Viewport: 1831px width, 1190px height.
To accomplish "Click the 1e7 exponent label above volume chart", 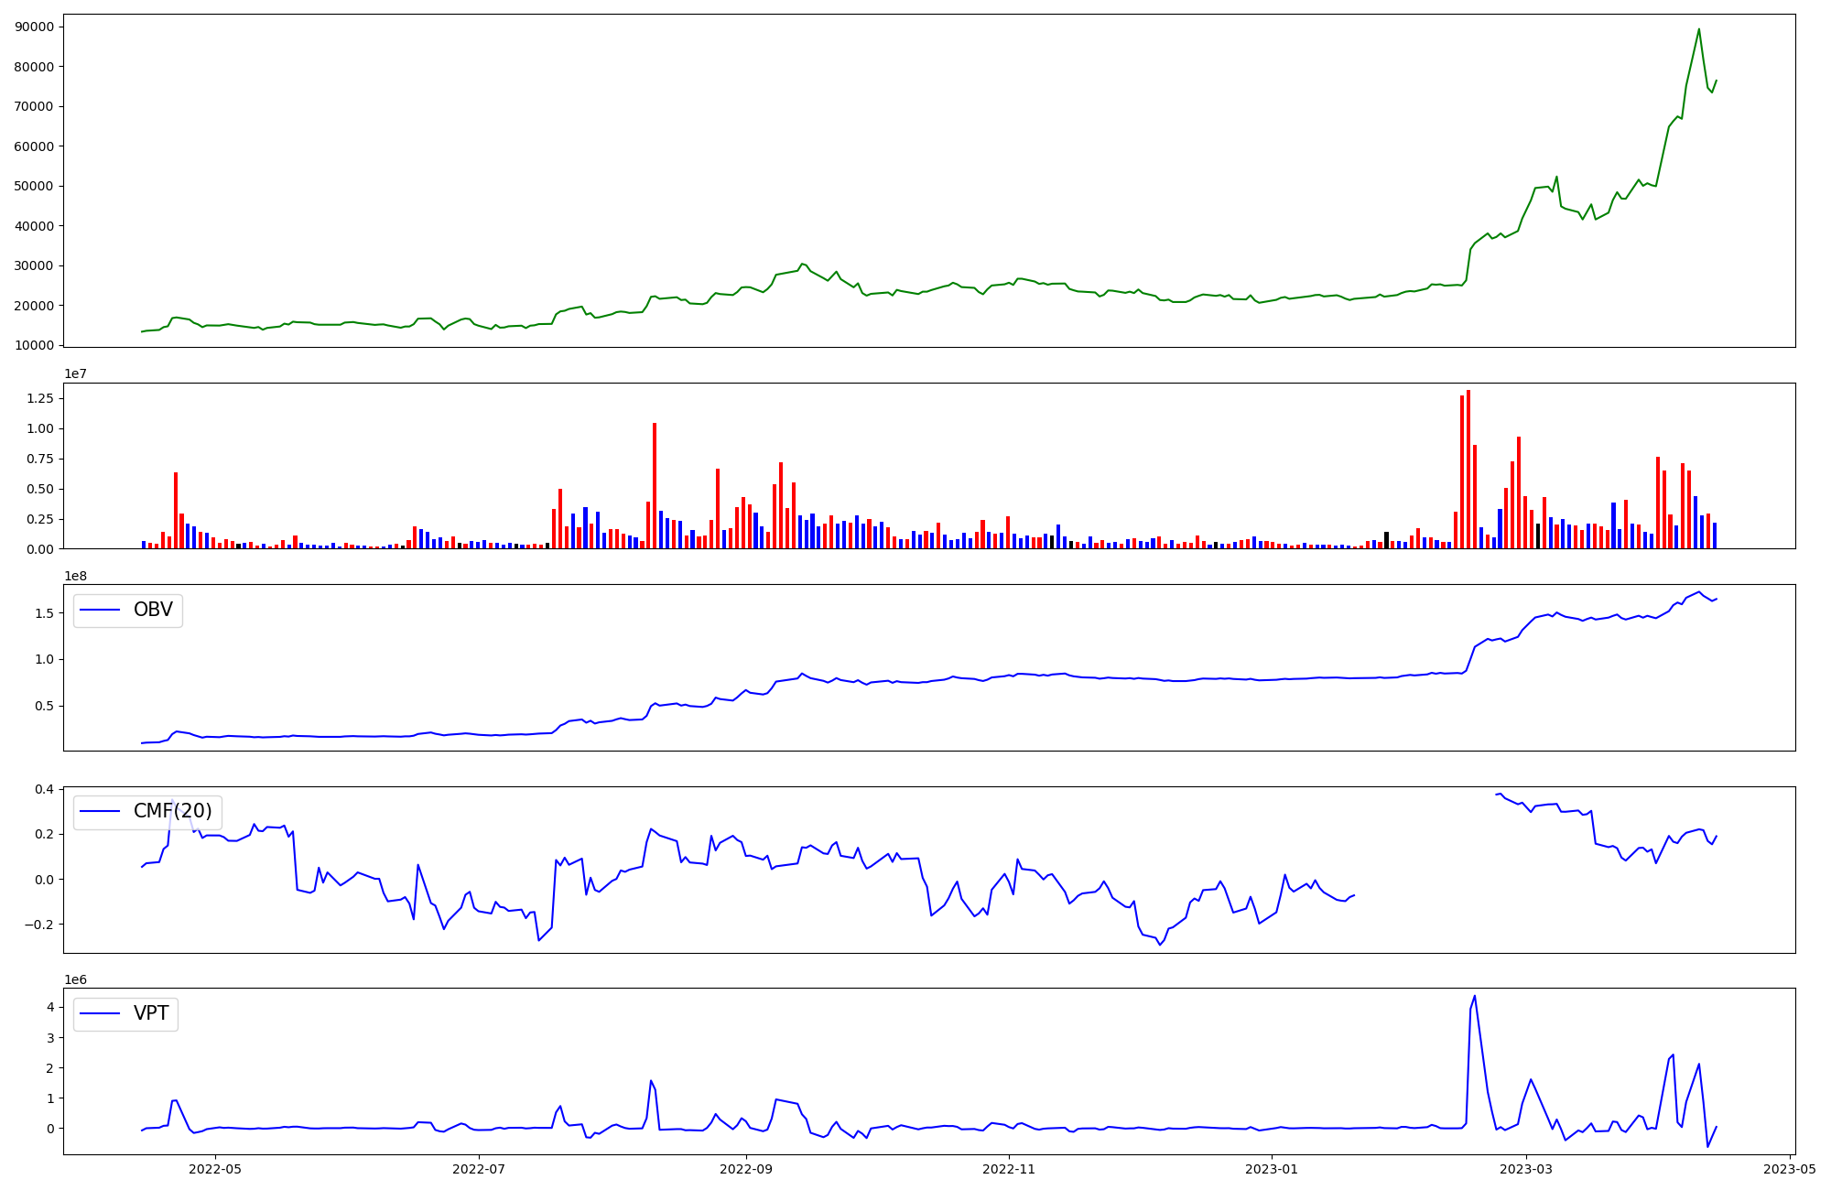I will click(x=75, y=373).
